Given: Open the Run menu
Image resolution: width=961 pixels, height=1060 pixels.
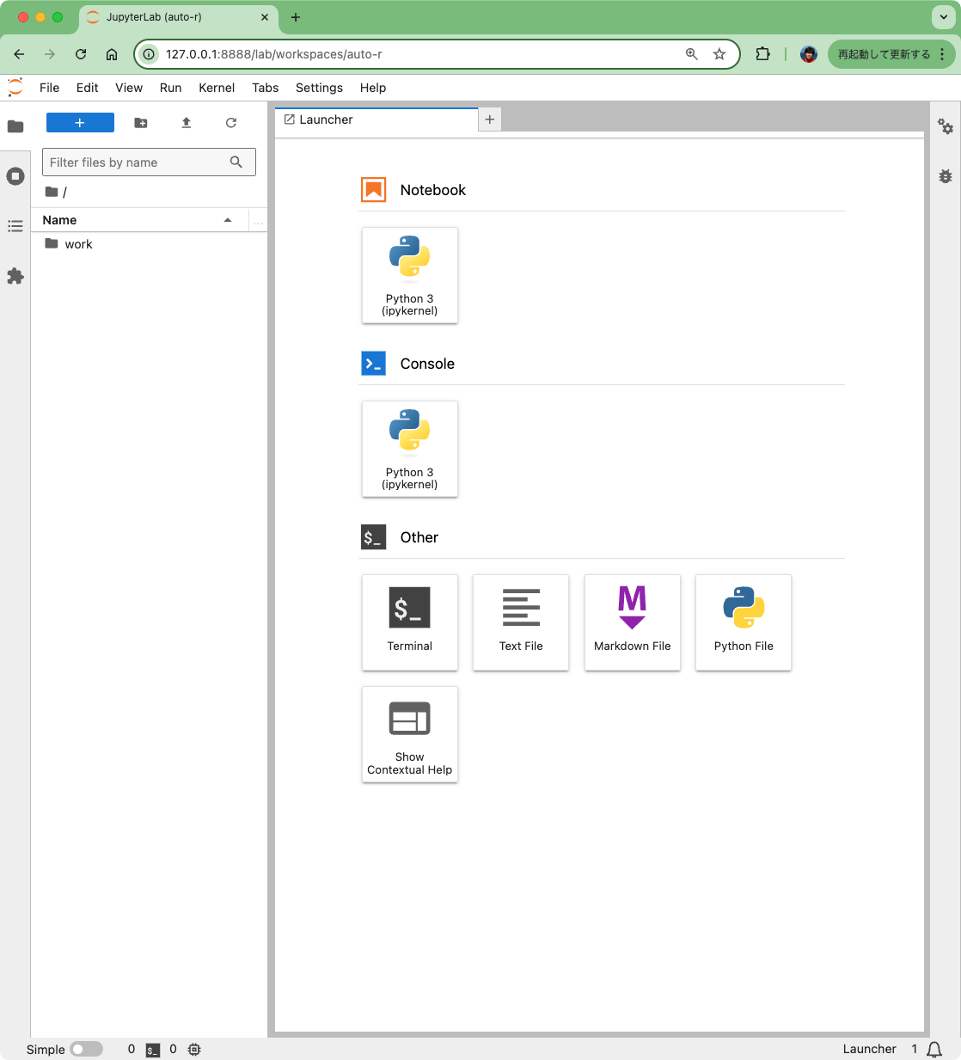Looking at the screenshot, I should [x=171, y=88].
